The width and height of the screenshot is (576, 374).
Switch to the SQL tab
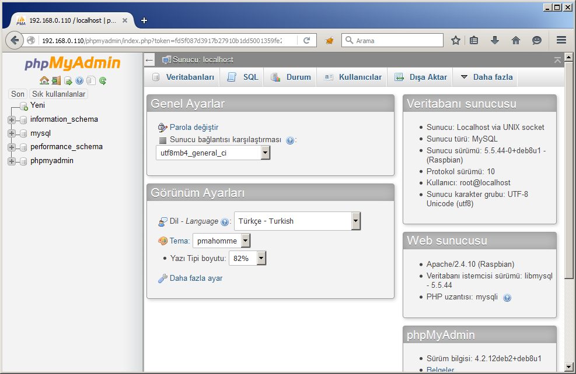pos(242,77)
